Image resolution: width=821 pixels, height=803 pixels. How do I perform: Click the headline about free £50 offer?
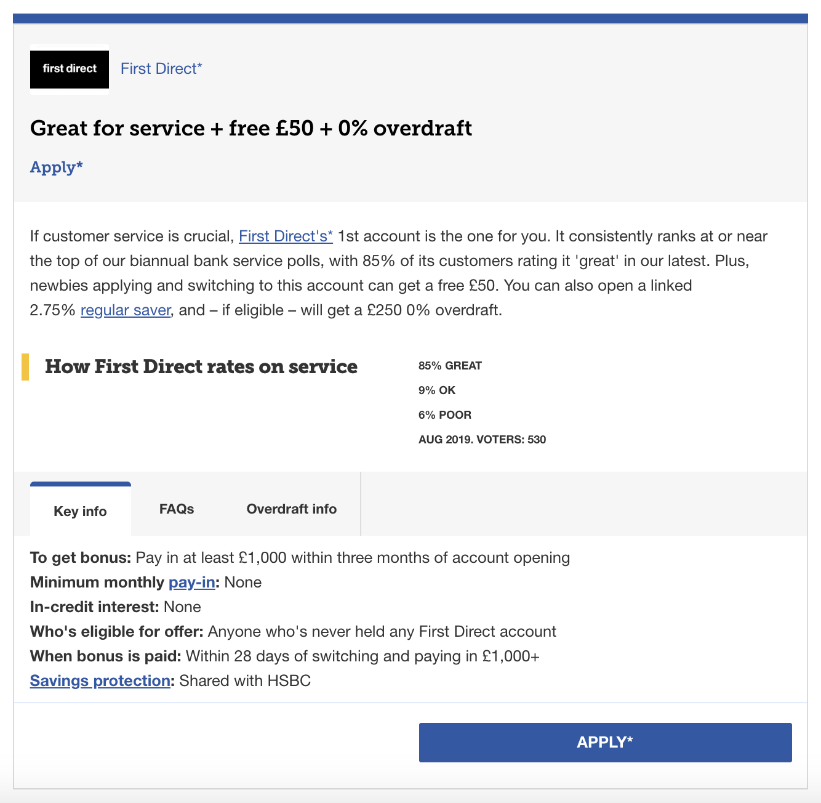[250, 128]
